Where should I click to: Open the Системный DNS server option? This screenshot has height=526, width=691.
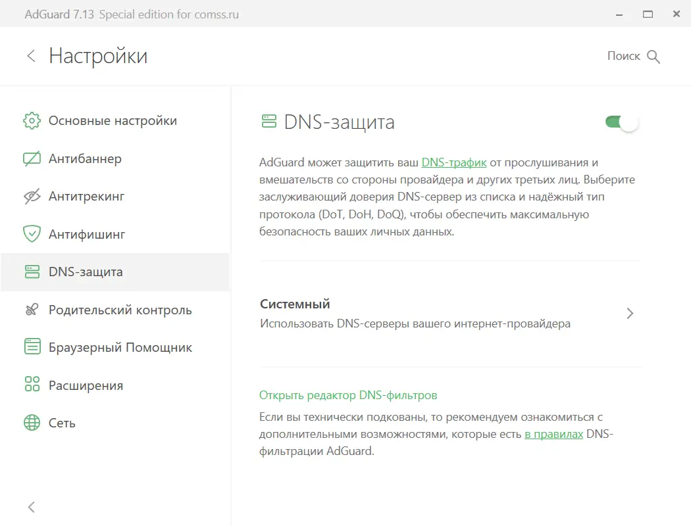tap(449, 314)
